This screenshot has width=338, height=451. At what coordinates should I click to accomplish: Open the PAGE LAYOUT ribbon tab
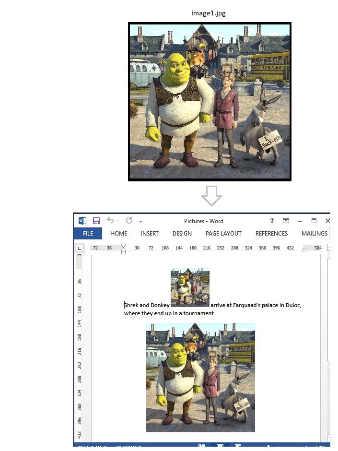223,234
